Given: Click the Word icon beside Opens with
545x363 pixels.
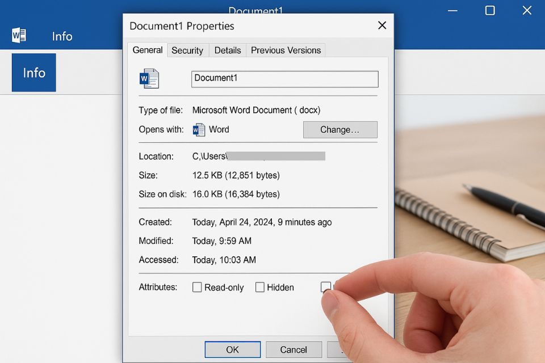Looking at the screenshot, I should [199, 129].
